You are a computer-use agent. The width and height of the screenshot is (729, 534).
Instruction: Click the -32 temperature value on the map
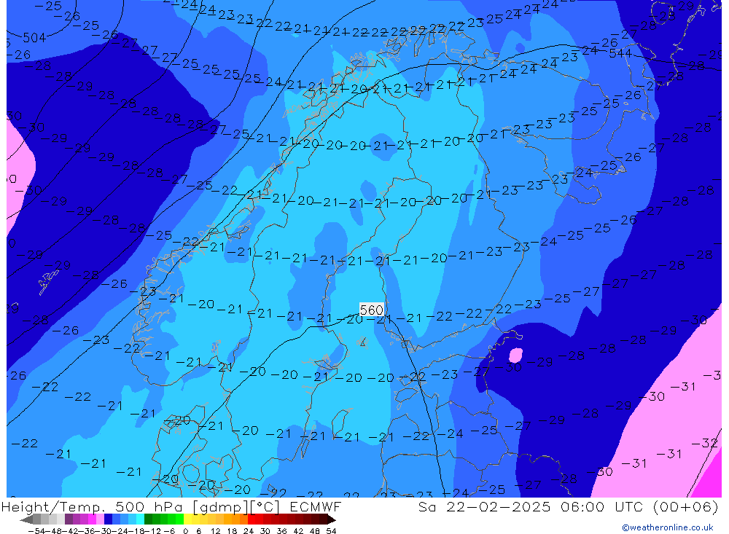705,444
